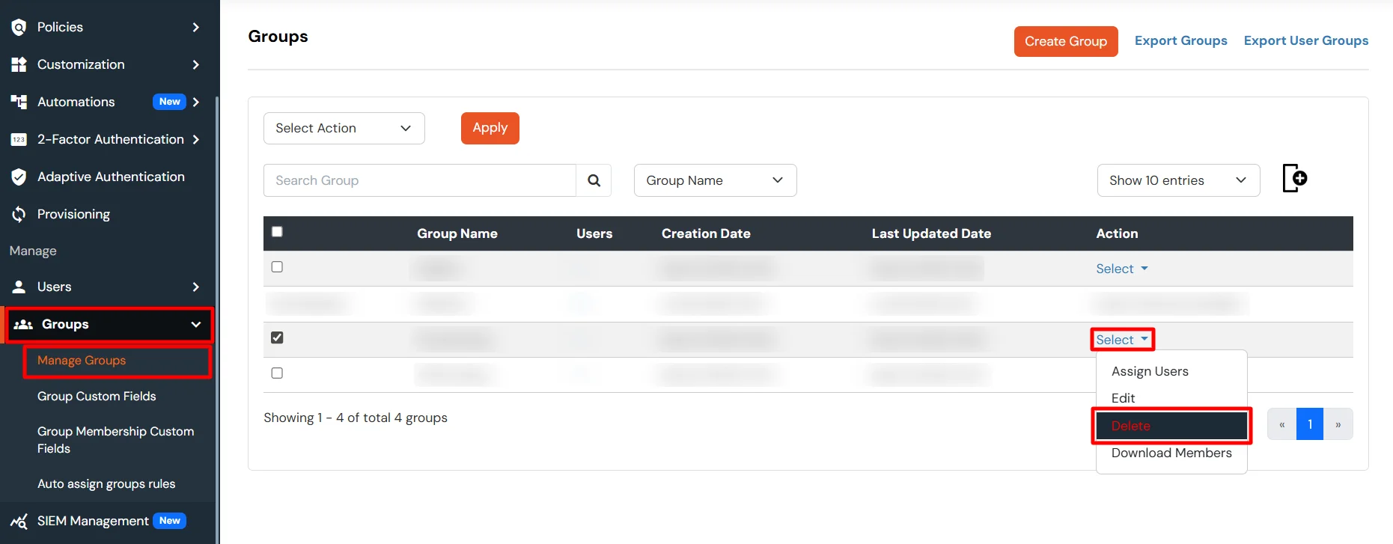Image resolution: width=1393 pixels, height=544 pixels.
Task: Click the Export User Groups link
Action: [x=1305, y=40]
